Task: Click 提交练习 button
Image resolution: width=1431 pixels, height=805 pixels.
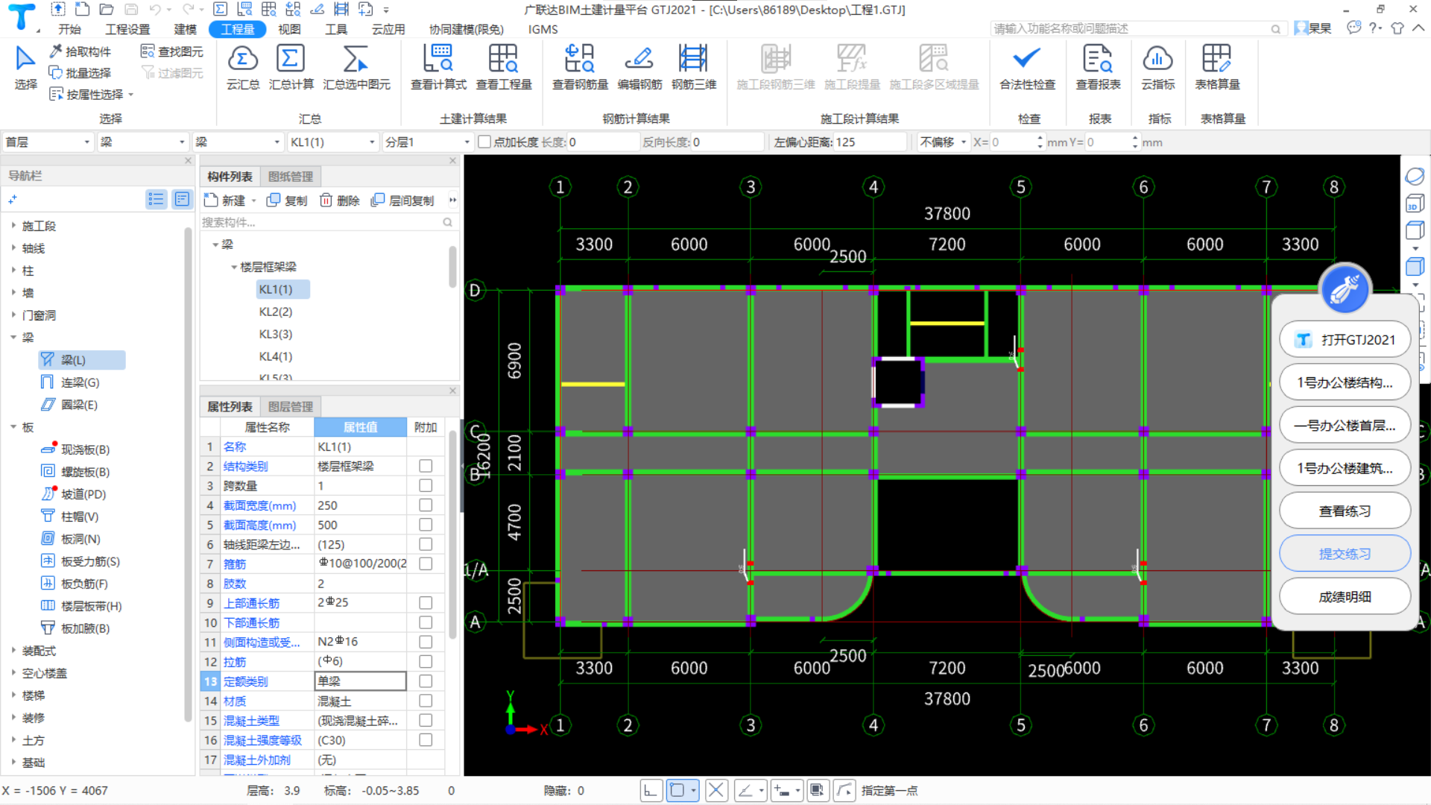Action: (x=1345, y=554)
